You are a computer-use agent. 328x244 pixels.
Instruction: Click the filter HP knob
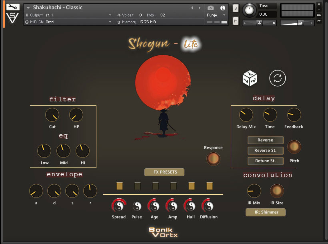76,115
